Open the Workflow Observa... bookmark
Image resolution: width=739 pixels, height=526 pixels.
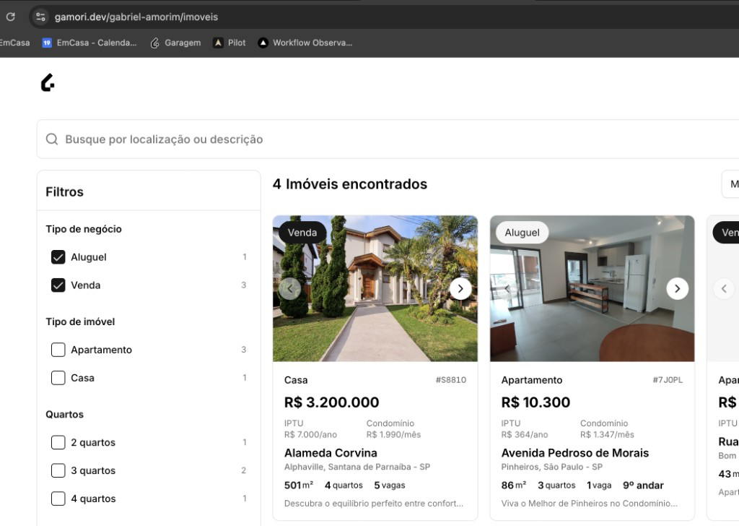(x=305, y=43)
